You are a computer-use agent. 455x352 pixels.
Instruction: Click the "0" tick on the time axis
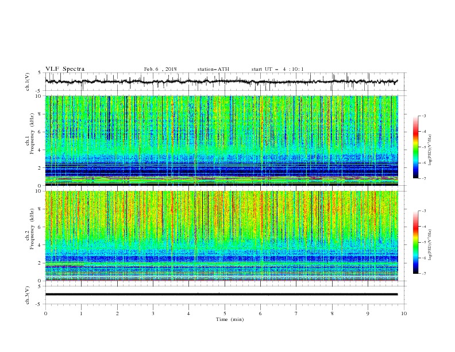(45, 313)
